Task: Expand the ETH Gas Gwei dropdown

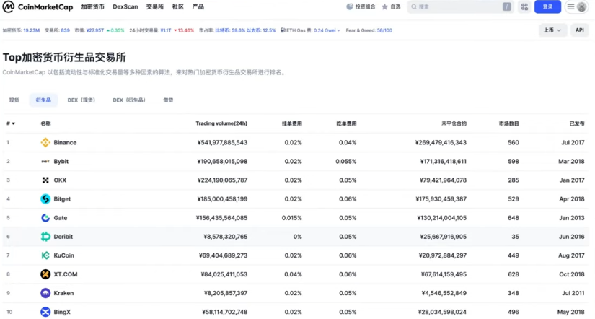Action: pos(327,30)
